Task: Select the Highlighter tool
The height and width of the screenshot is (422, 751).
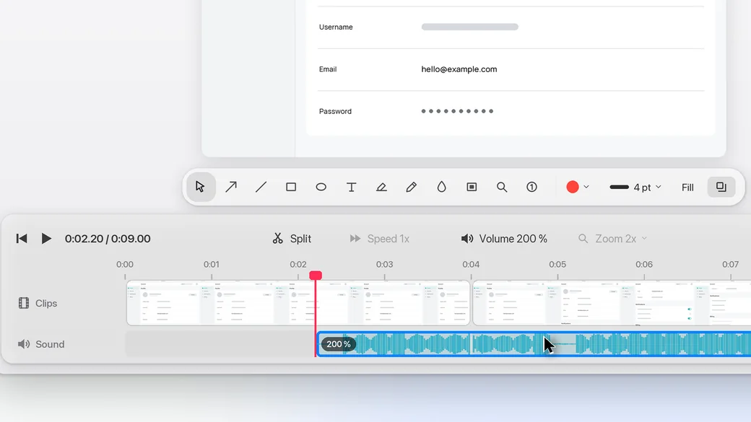Action: coord(381,187)
